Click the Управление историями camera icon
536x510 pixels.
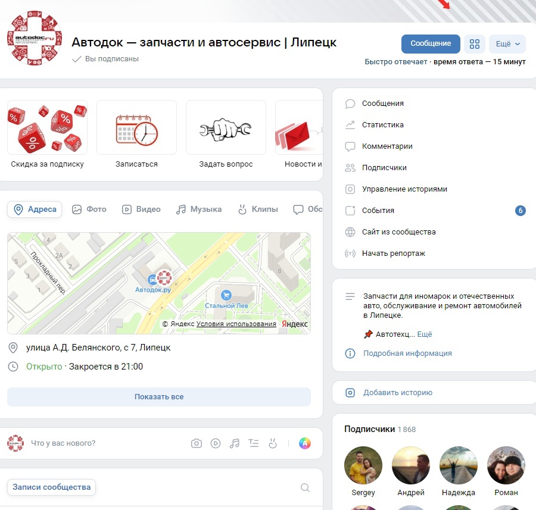click(x=350, y=189)
